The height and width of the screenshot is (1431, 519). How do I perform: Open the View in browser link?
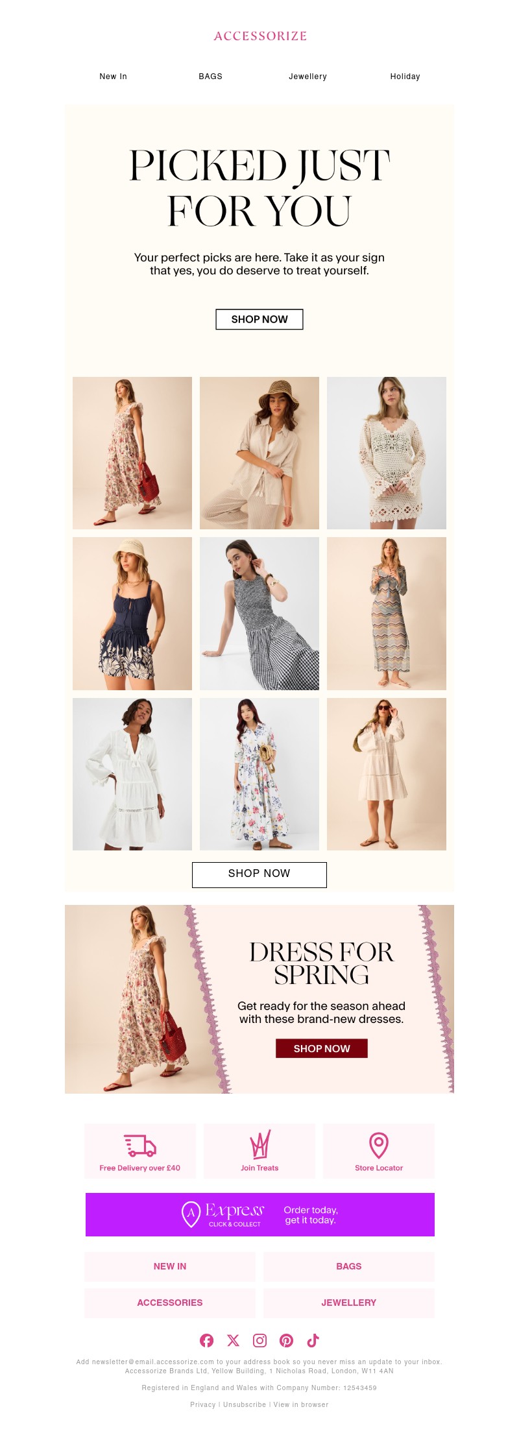(x=301, y=1404)
